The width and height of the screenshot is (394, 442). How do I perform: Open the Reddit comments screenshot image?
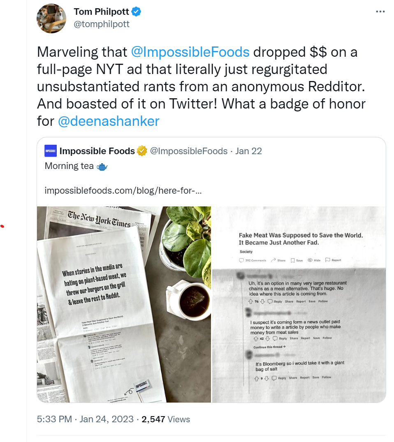299,304
